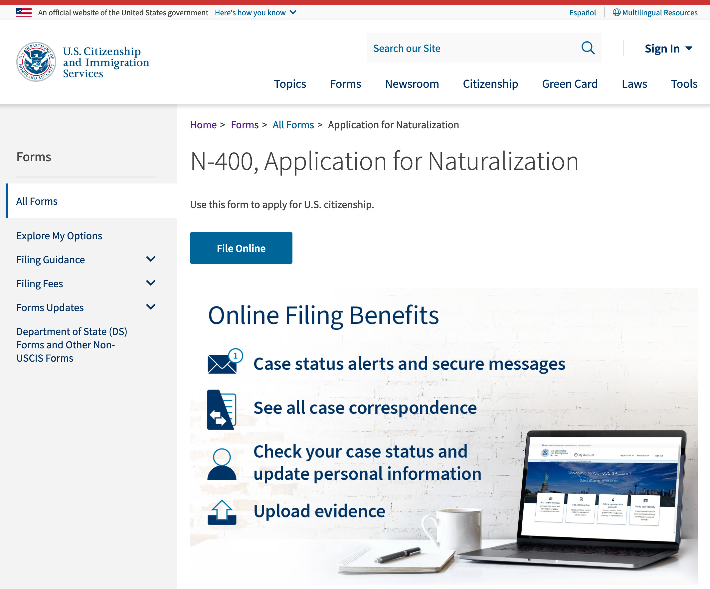The height and width of the screenshot is (589, 710).
Task: Follow the All Forms breadcrumb link
Action: (293, 125)
